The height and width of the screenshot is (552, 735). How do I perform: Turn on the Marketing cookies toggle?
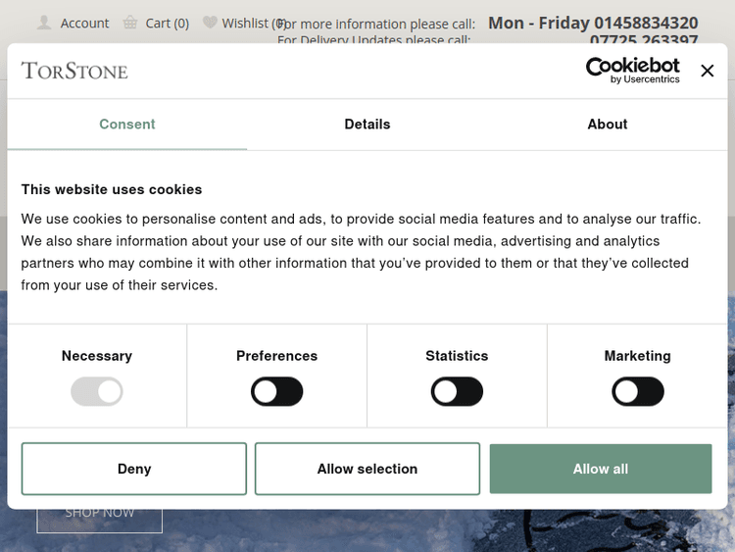(x=637, y=392)
